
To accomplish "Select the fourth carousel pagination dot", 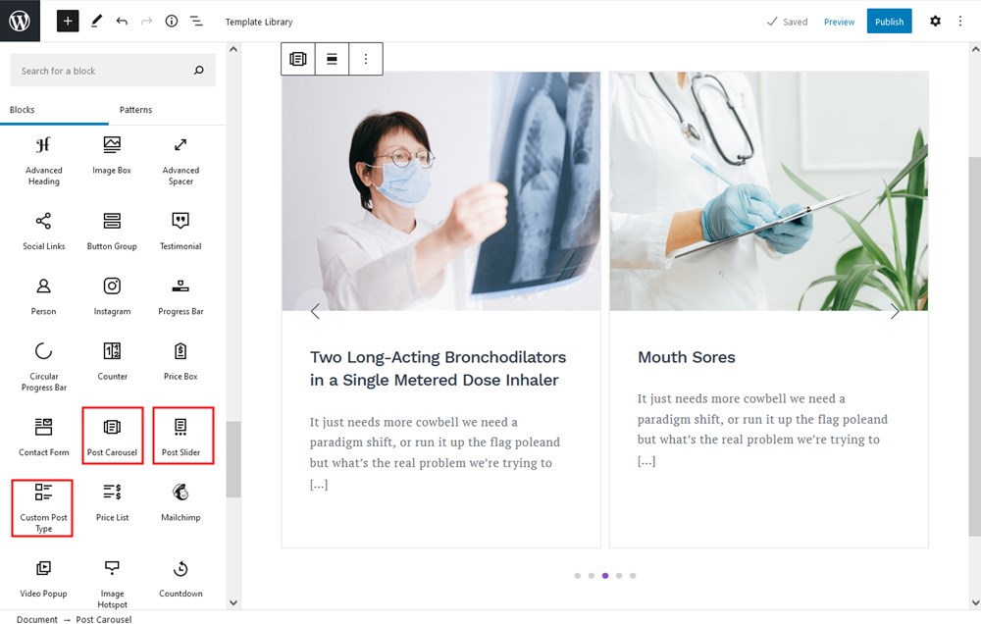I will coord(619,576).
